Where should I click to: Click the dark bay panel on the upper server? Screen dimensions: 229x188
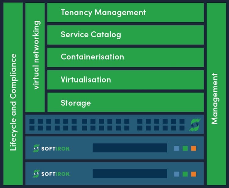point(130,148)
